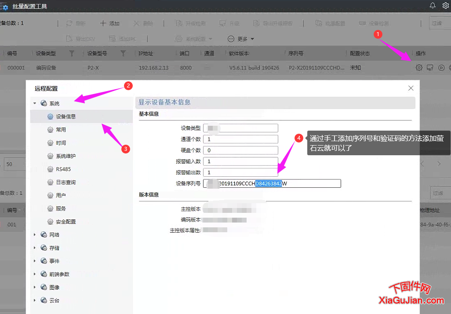451x314 pixels.
Task: Click the play preview icon in device row
Action: [441, 68]
